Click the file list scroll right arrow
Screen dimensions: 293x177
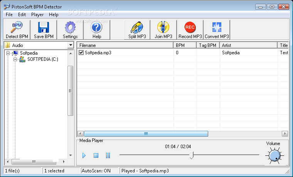click(x=285, y=134)
